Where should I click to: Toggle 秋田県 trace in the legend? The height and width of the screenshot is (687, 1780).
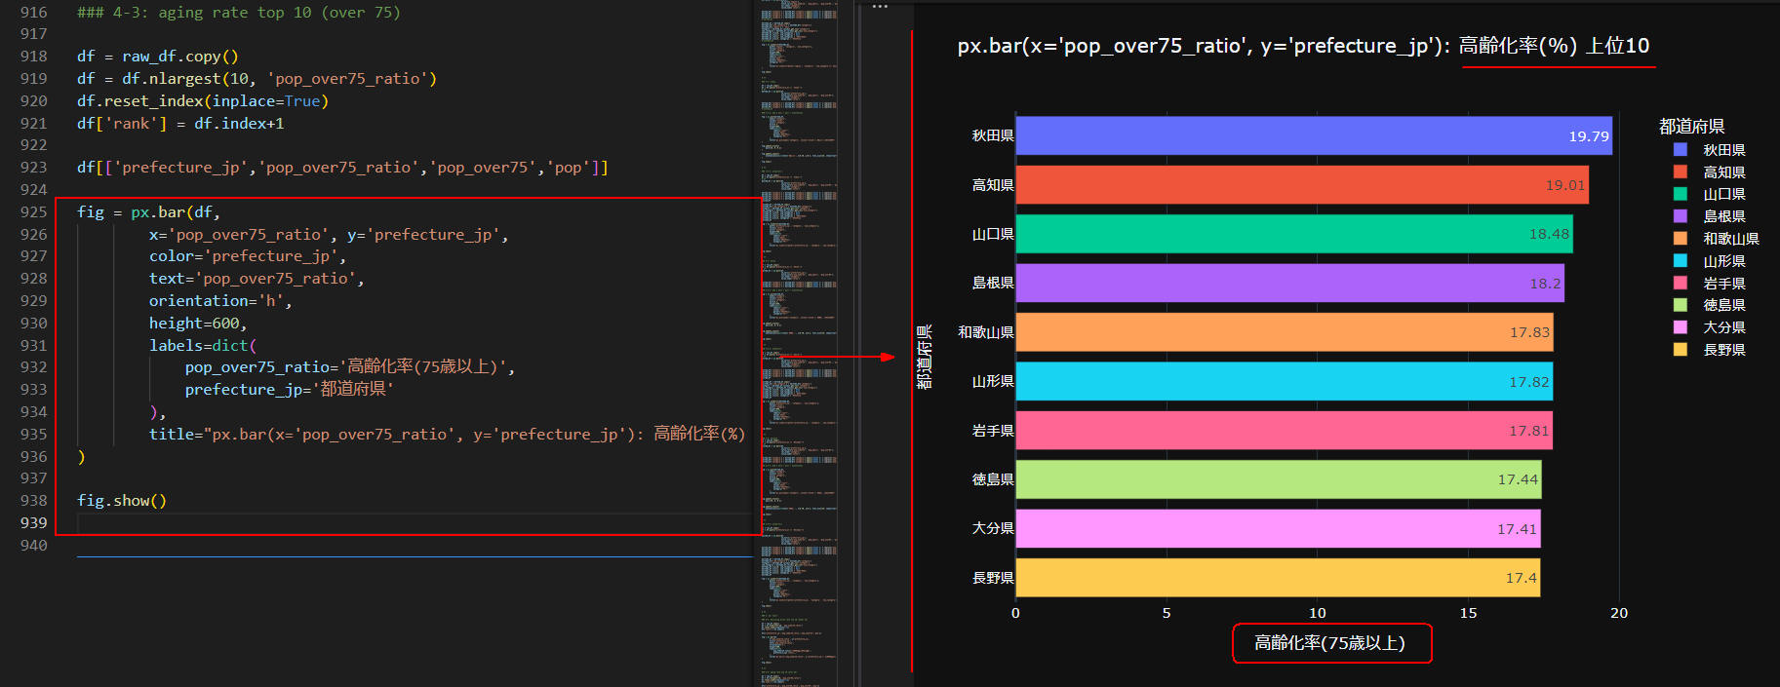tap(1709, 150)
